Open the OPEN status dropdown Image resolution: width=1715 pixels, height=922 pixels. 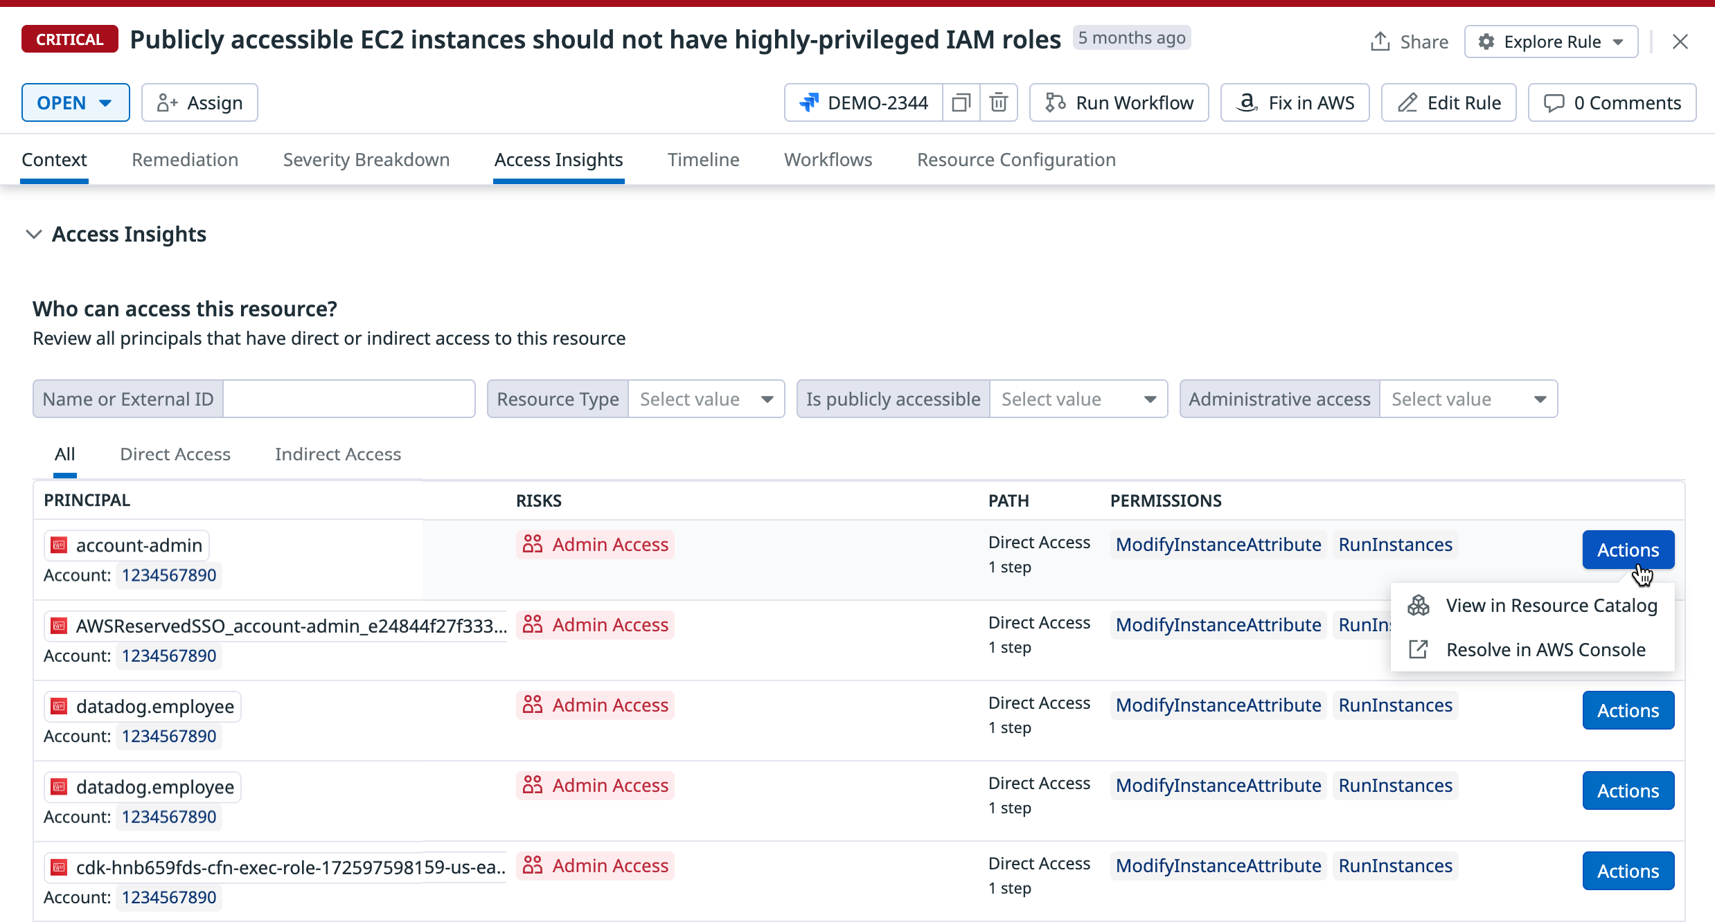pyautogui.click(x=75, y=103)
